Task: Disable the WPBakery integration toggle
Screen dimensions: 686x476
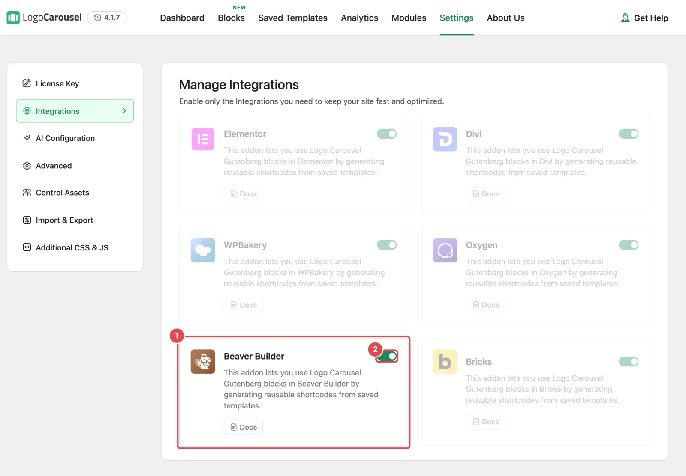Action: pyautogui.click(x=387, y=245)
